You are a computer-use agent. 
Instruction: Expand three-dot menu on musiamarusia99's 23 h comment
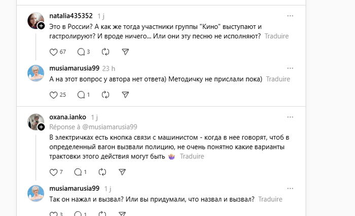[290, 68]
